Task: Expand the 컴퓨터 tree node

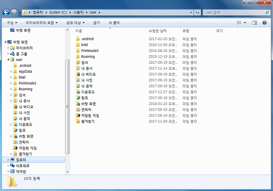Action: (8, 160)
